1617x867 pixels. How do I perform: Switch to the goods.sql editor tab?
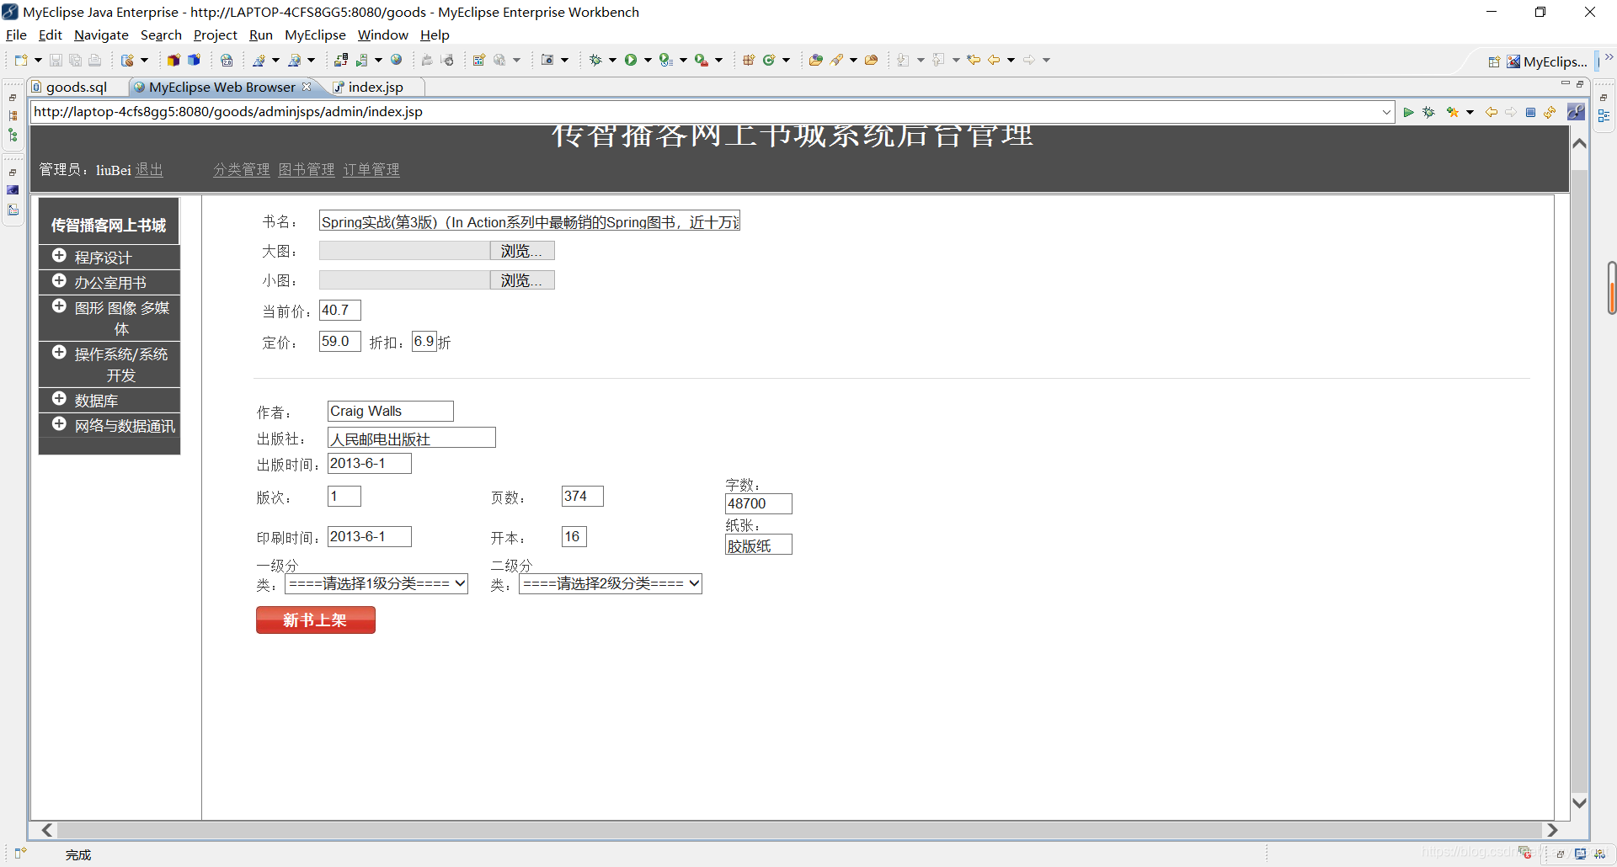(x=77, y=88)
